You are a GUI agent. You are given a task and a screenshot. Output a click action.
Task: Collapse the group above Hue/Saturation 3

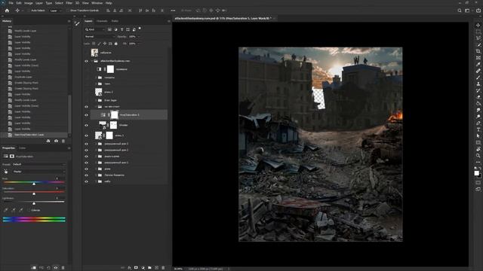click(x=96, y=107)
